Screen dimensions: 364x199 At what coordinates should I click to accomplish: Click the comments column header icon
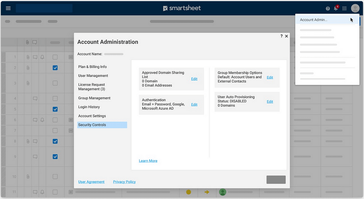tap(34, 42)
